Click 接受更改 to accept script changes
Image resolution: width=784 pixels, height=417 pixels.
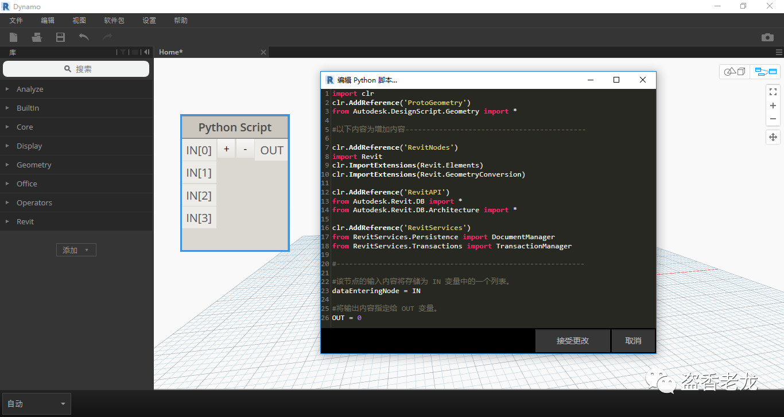(x=572, y=341)
